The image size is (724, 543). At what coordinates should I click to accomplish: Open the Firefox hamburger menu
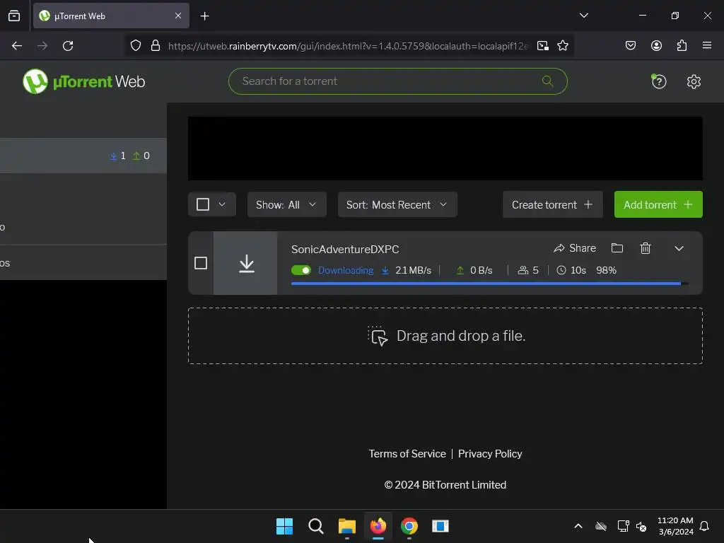707,45
